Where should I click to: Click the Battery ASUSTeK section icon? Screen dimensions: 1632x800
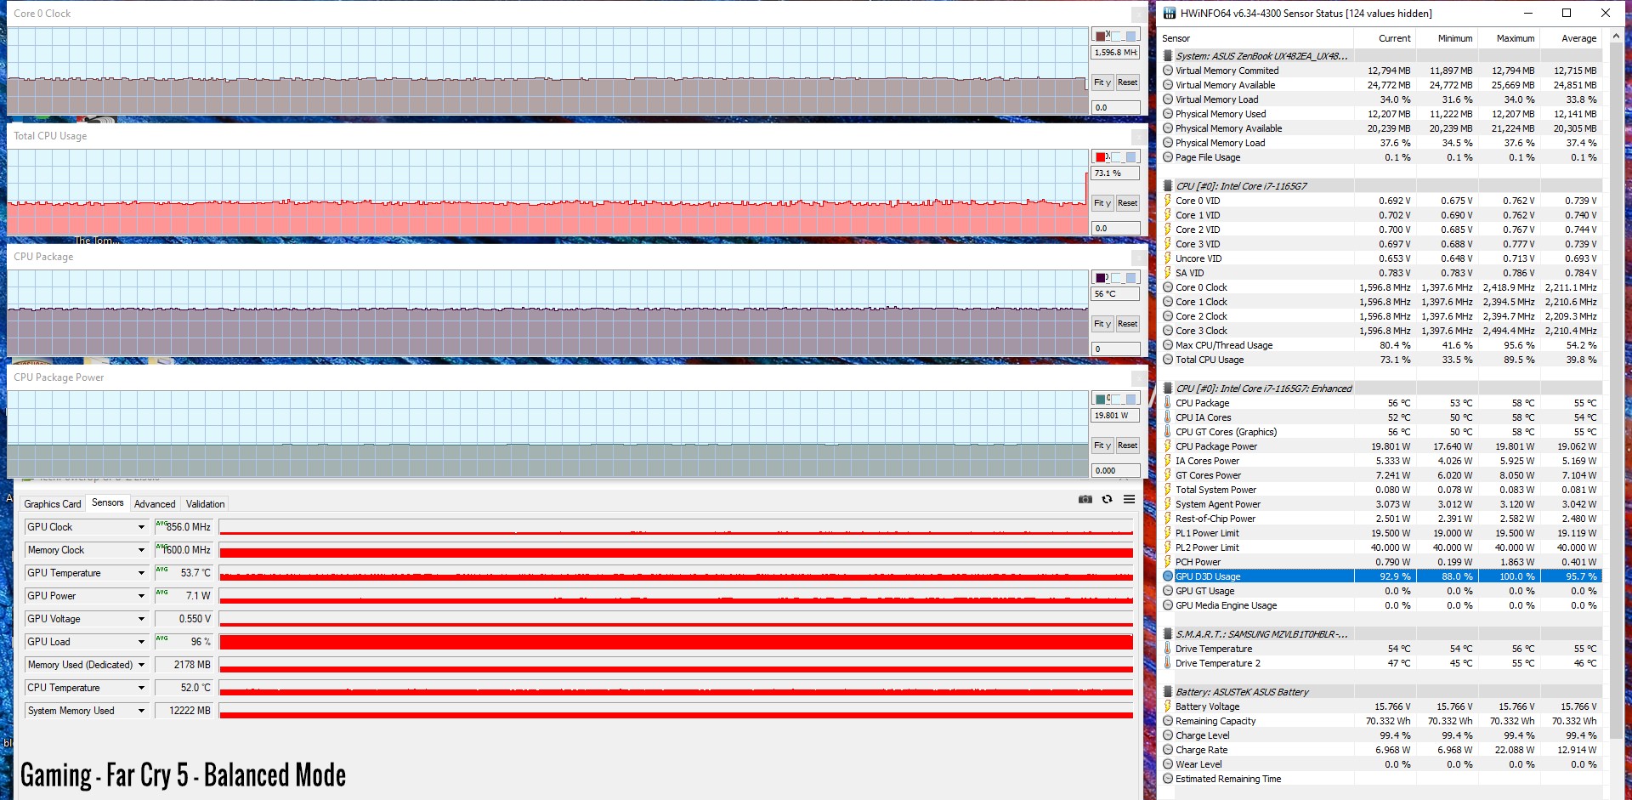(x=1168, y=691)
